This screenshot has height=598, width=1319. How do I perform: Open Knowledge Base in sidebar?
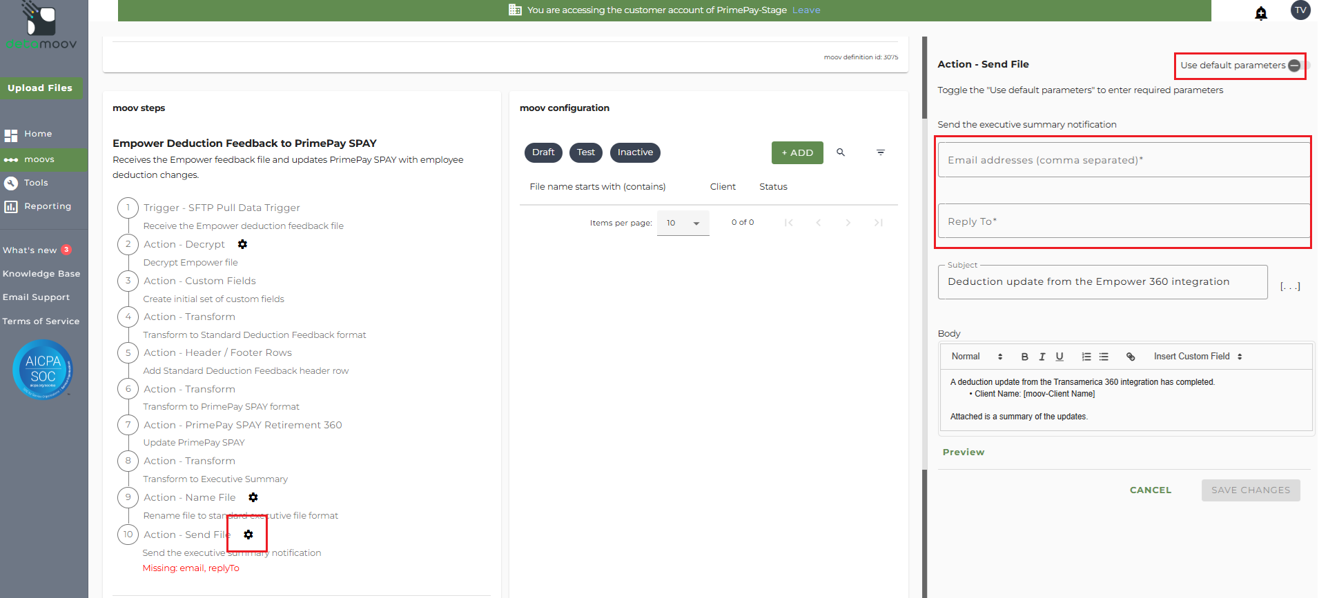[41, 274]
